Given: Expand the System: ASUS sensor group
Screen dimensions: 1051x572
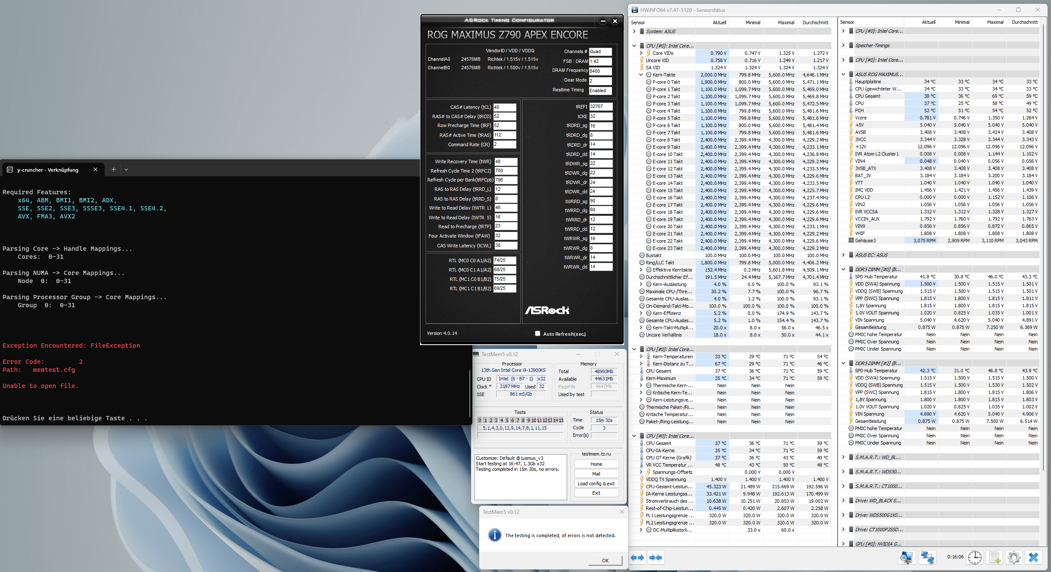Looking at the screenshot, I should point(634,31).
